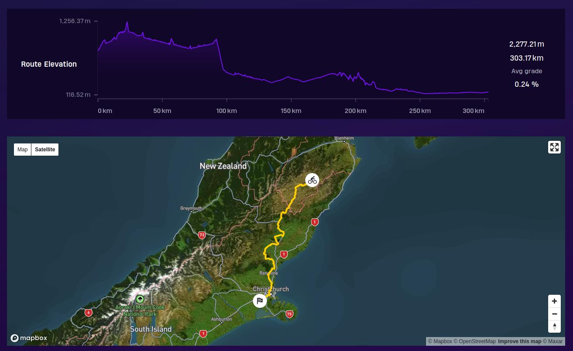Click the cyclist start marker

point(312,180)
